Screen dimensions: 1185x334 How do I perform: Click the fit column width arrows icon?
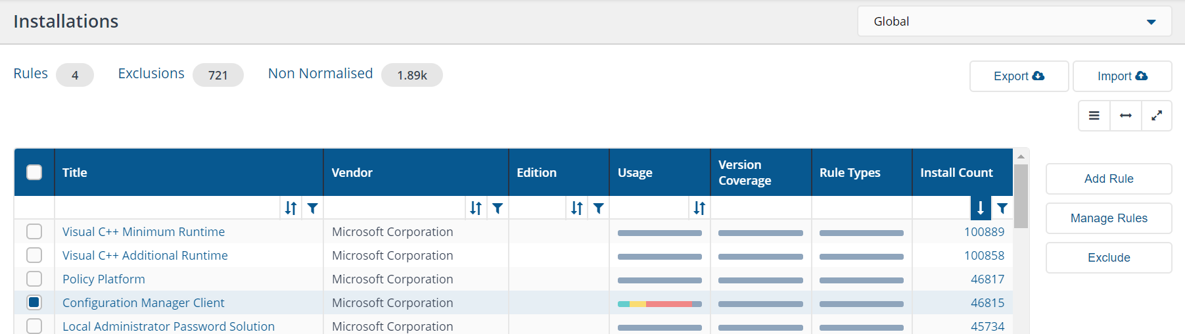tap(1126, 116)
